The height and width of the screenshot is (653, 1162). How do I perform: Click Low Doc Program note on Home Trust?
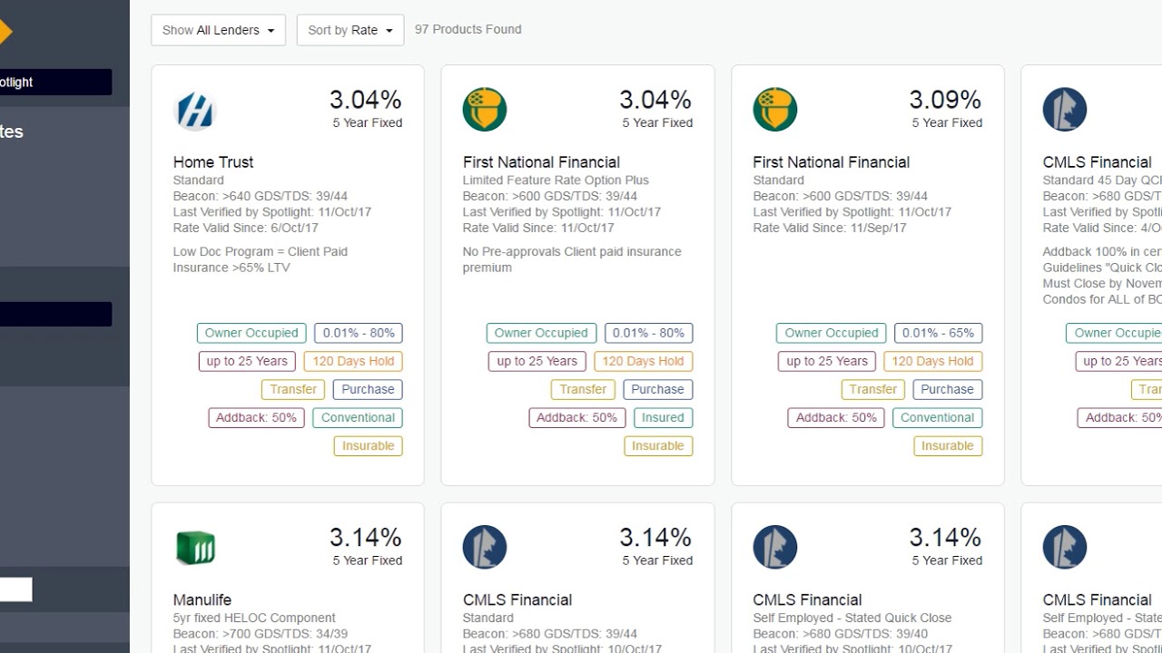tap(261, 259)
